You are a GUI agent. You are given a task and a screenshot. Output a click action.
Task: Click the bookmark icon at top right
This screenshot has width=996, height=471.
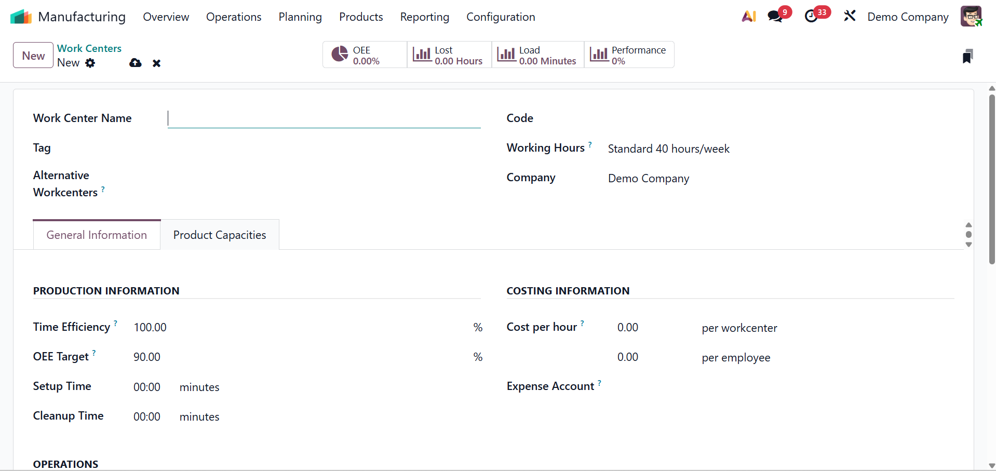tap(967, 56)
